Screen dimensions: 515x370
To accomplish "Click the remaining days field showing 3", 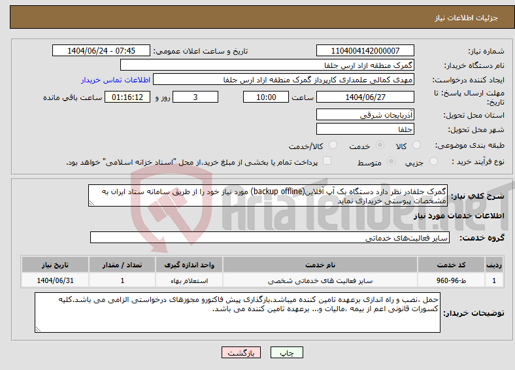I will (195, 97).
